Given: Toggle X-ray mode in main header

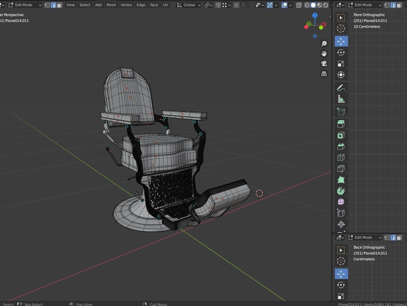Looking at the screenshot, I should pos(299,5).
